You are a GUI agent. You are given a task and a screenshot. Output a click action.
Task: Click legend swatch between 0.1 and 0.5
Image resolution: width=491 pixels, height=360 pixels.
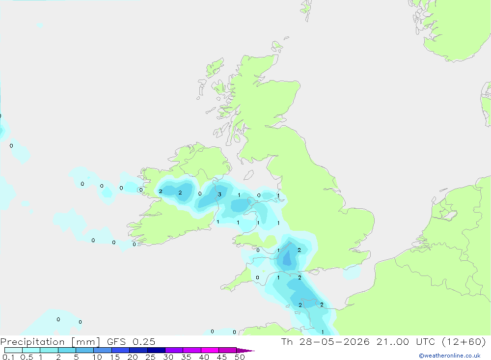[x=13, y=350]
